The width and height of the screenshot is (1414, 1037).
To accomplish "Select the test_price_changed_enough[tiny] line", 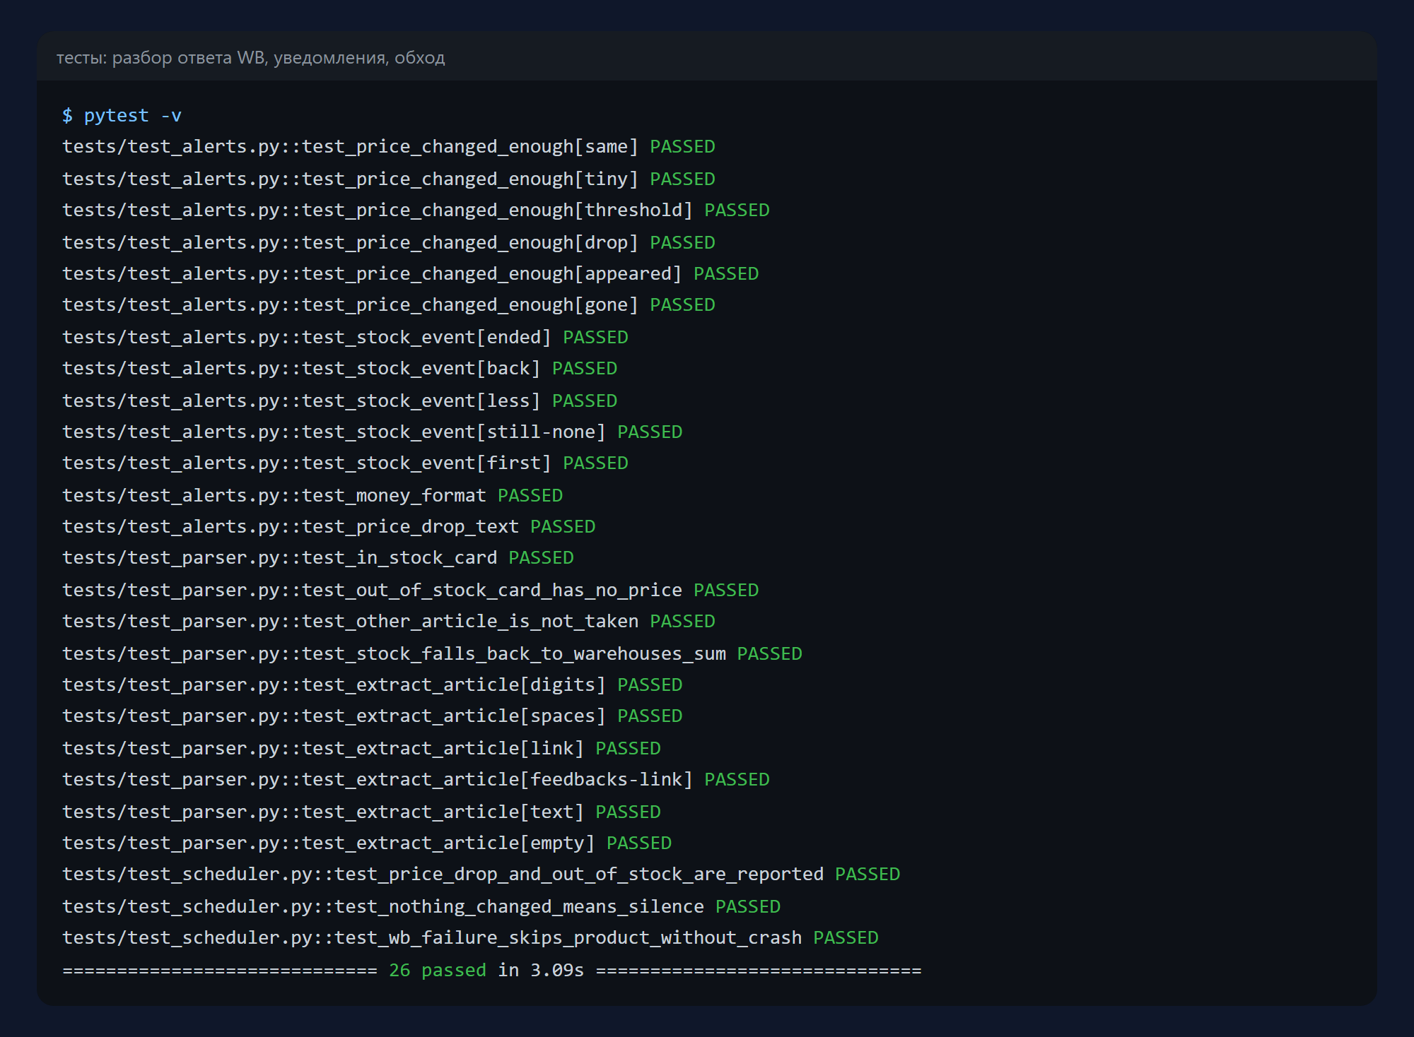I will pos(389,179).
